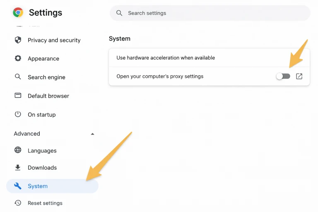Click the System heading above the card
The height and width of the screenshot is (212, 318).
(x=120, y=39)
